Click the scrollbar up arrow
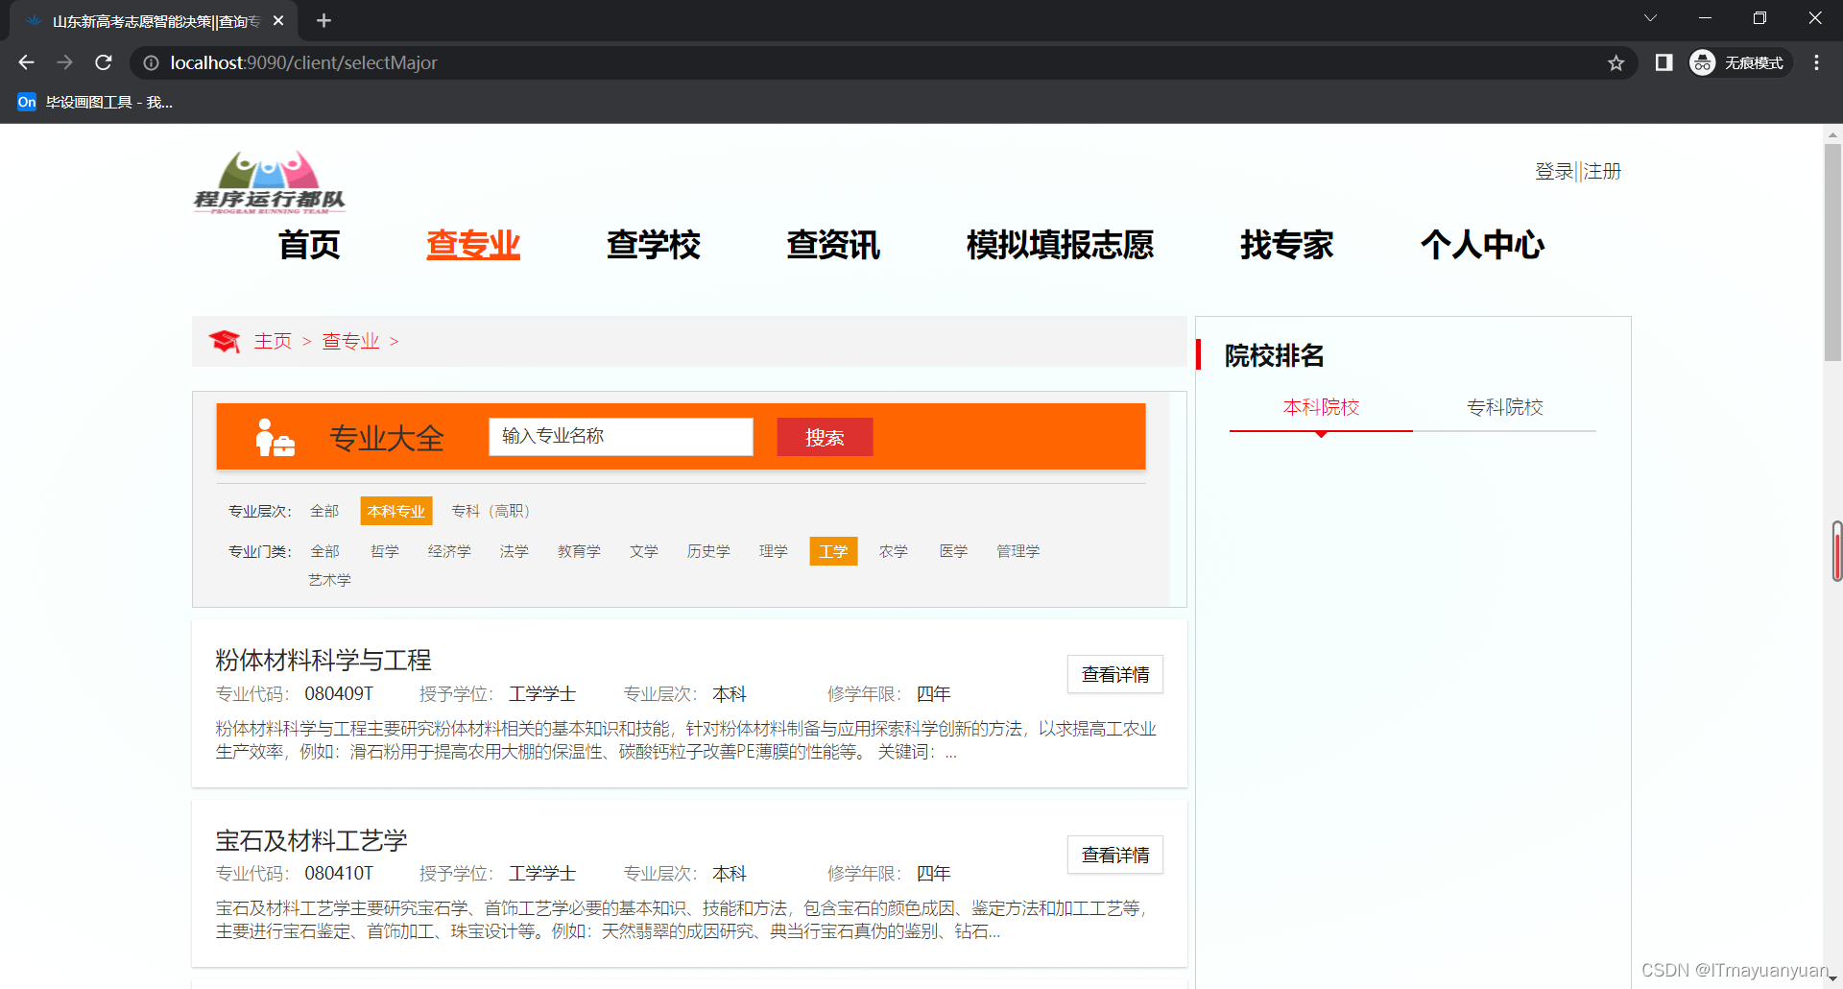 (x=1832, y=133)
